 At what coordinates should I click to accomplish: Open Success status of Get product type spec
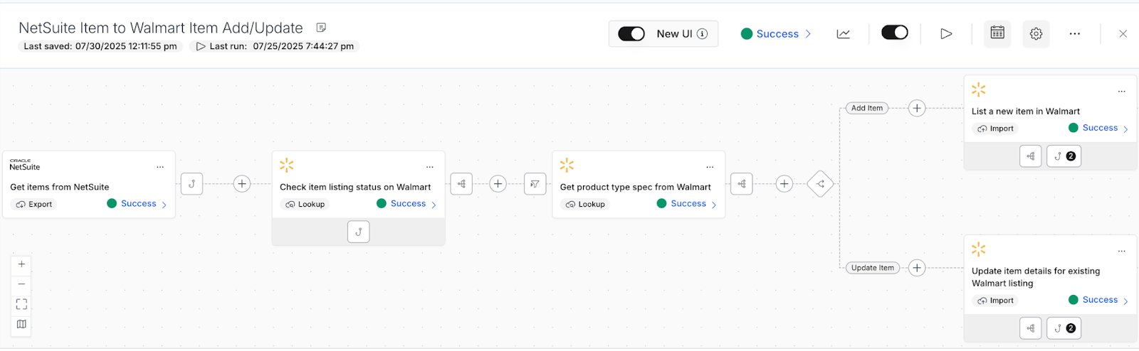pyautogui.click(x=688, y=204)
